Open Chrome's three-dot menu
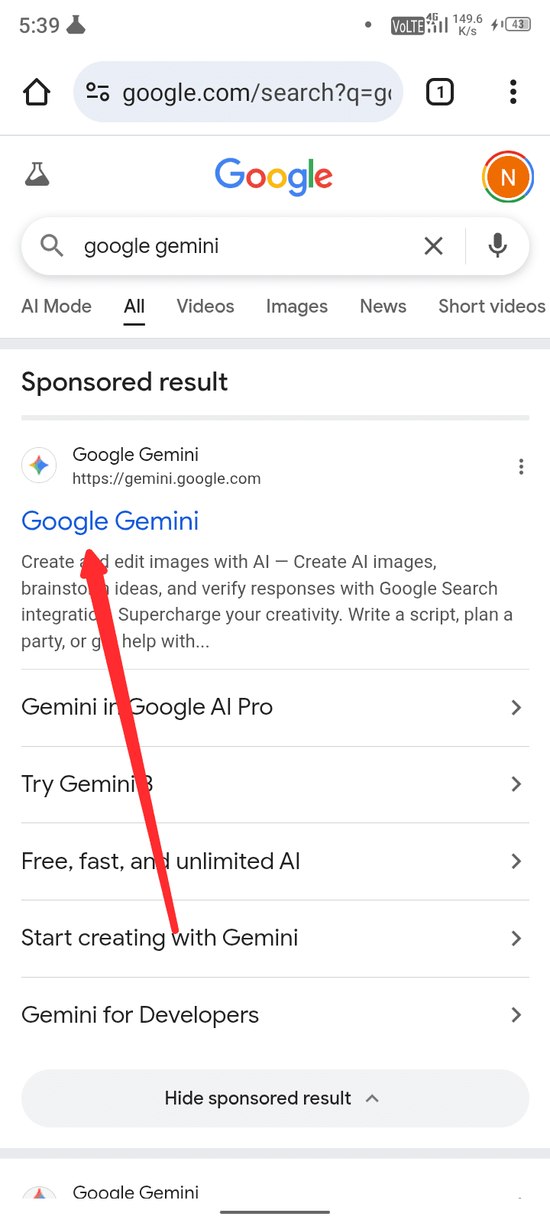The width and height of the screenshot is (550, 1223). click(x=513, y=92)
